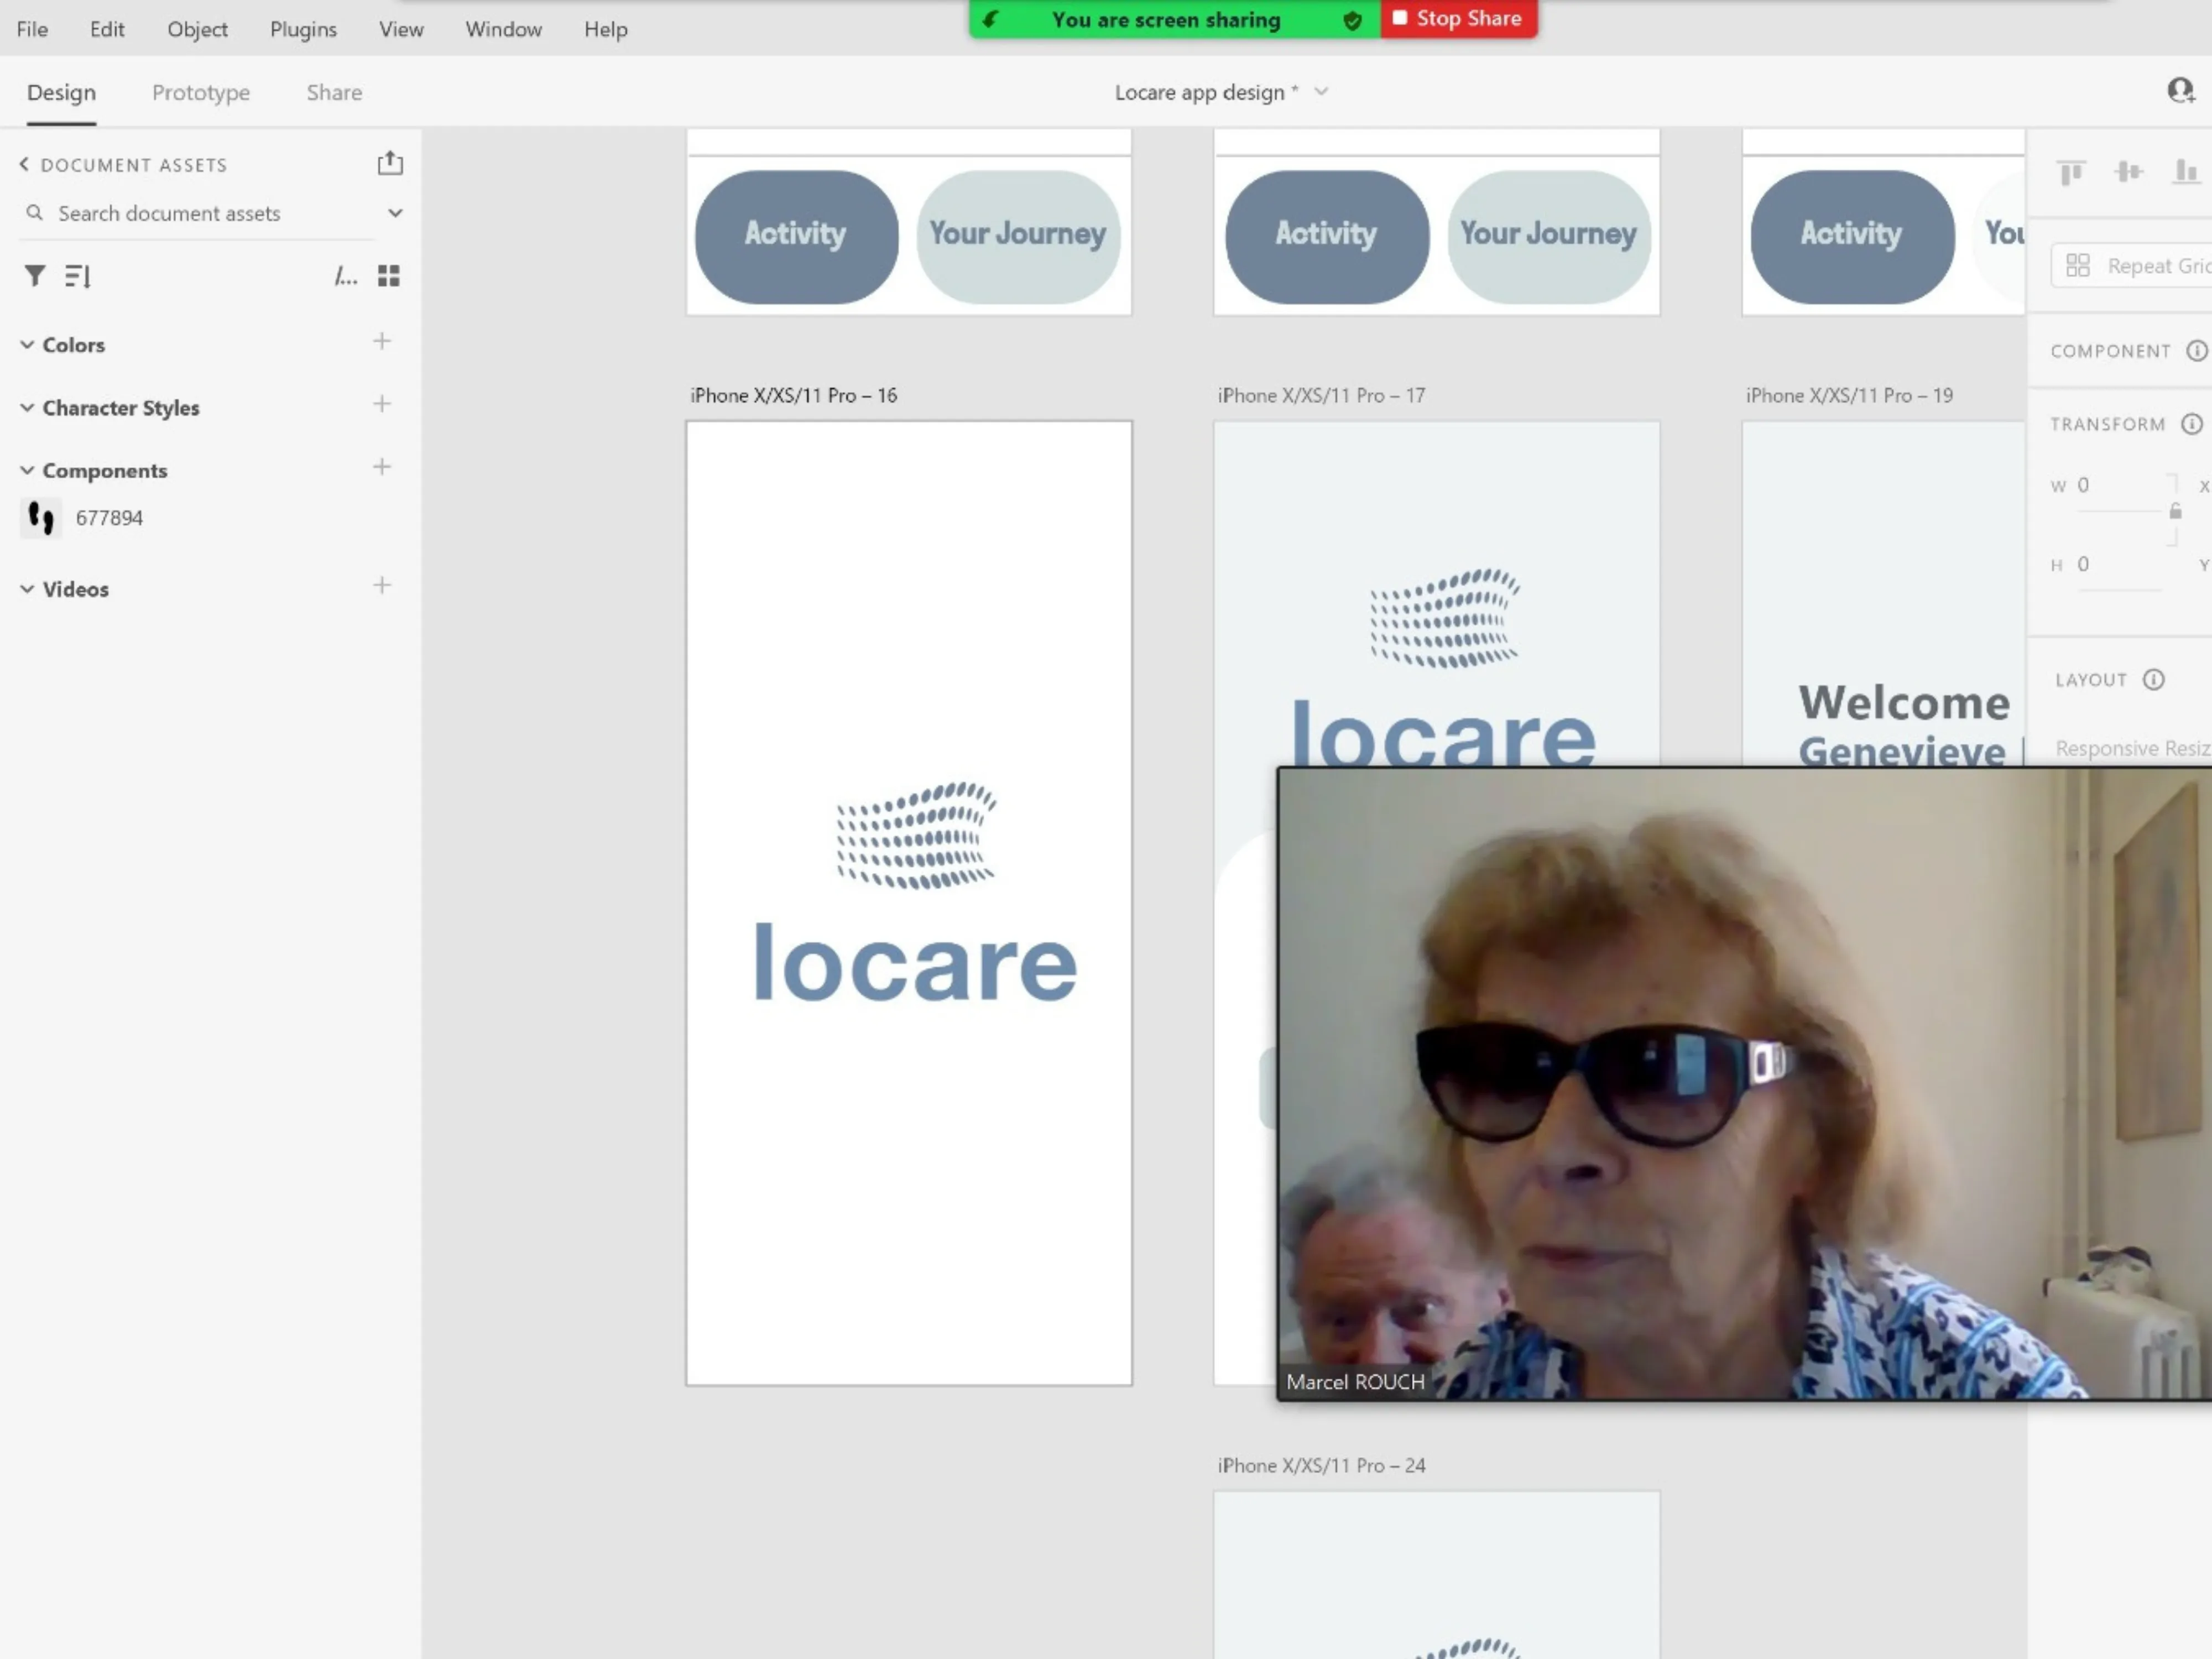
Task: Open the Plugins menu
Action: [303, 29]
